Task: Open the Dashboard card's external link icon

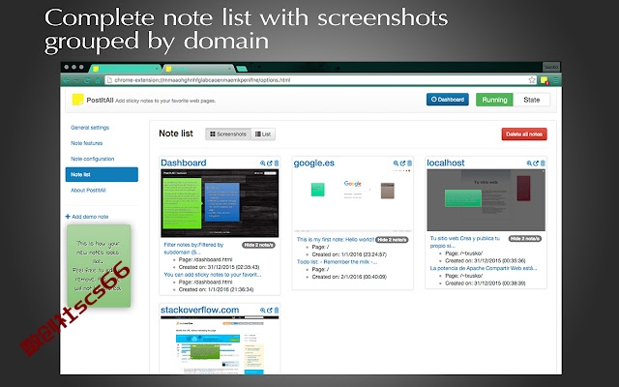Action: pos(269,164)
